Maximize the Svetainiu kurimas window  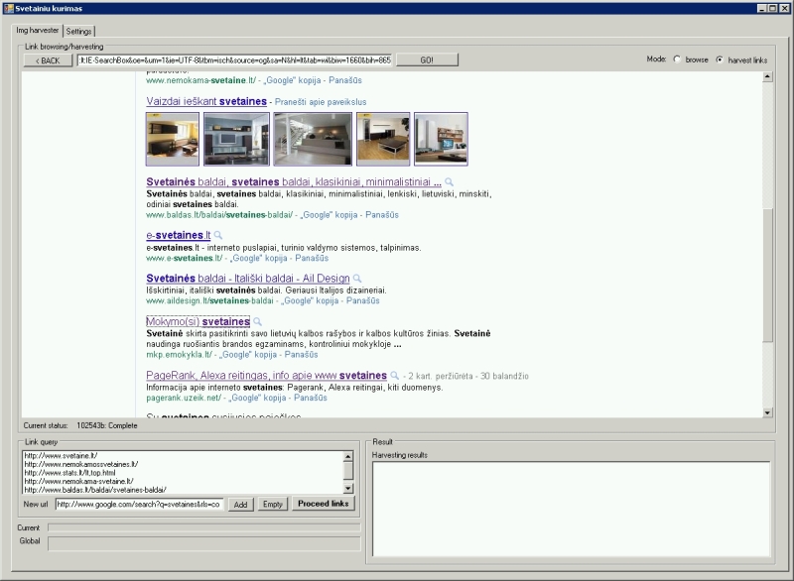[x=773, y=8]
